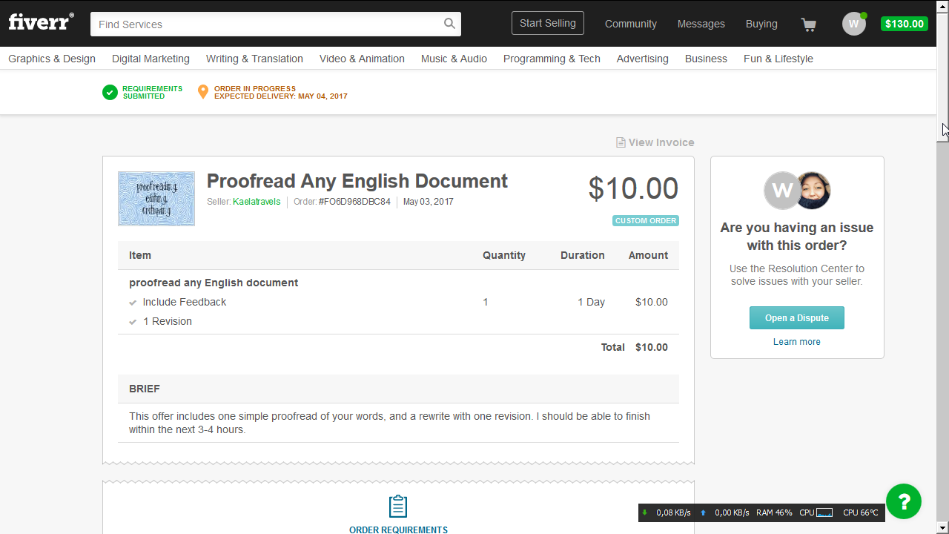Click the order requirements clipboard icon

point(398,507)
